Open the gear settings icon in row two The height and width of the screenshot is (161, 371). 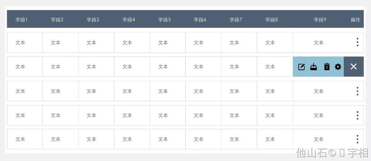tap(338, 67)
